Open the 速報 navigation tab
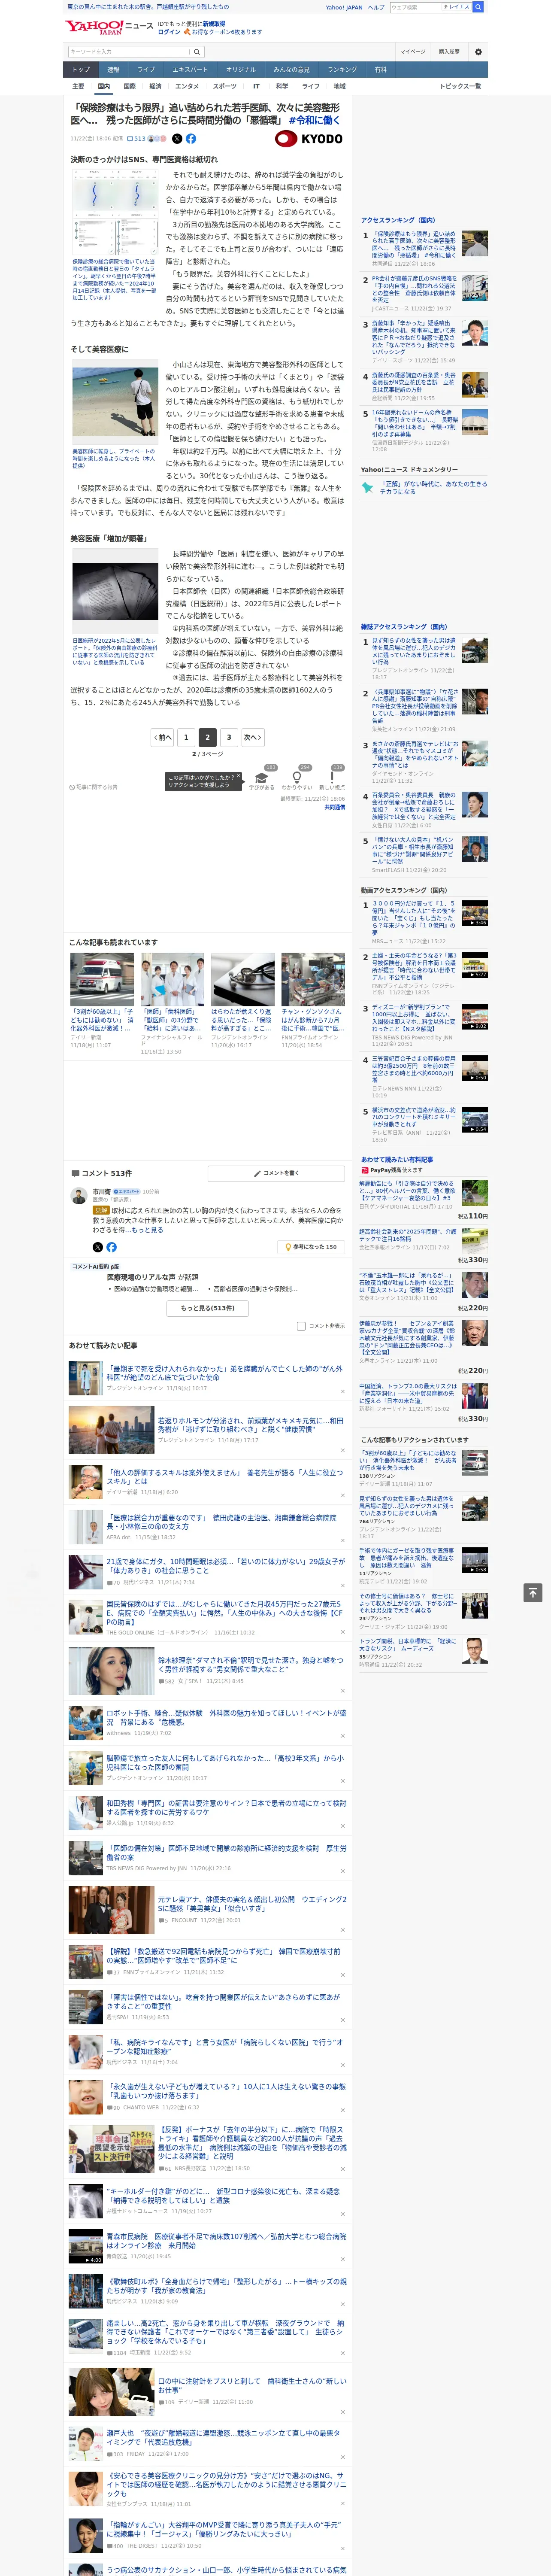Viewport: 551px width, 2576px height. [113, 70]
